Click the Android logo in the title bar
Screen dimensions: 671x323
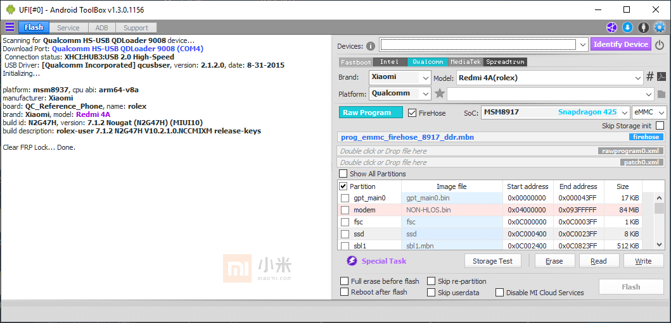[x=11, y=9]
